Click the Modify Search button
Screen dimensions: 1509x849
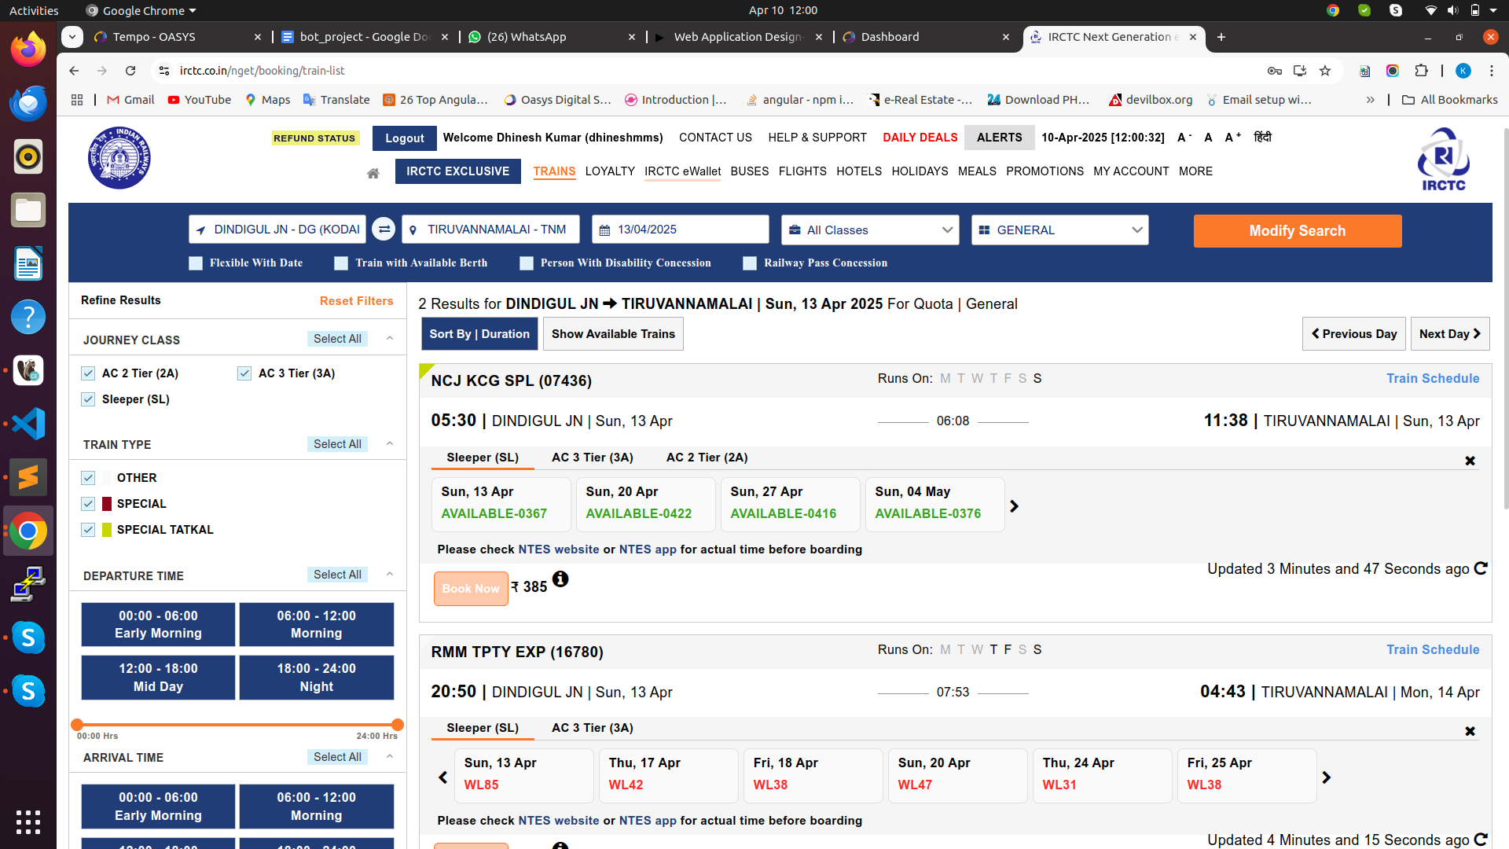point(1297,231)
